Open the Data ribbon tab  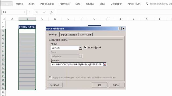[x=78, y=4]
